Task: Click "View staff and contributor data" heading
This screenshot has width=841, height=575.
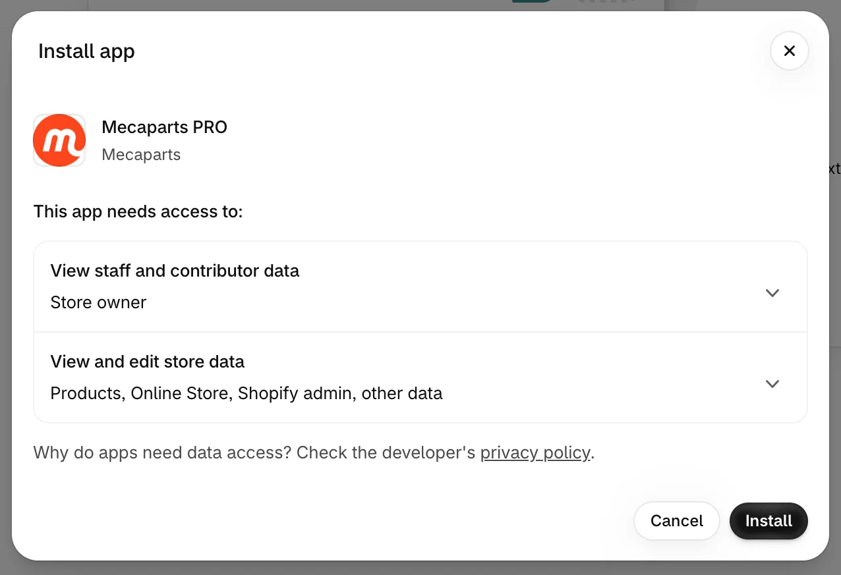Action: click(175, 271)
